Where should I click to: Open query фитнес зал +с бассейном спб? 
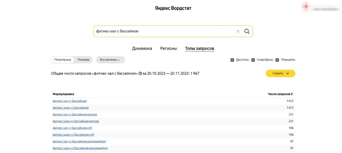pos(72,128)
